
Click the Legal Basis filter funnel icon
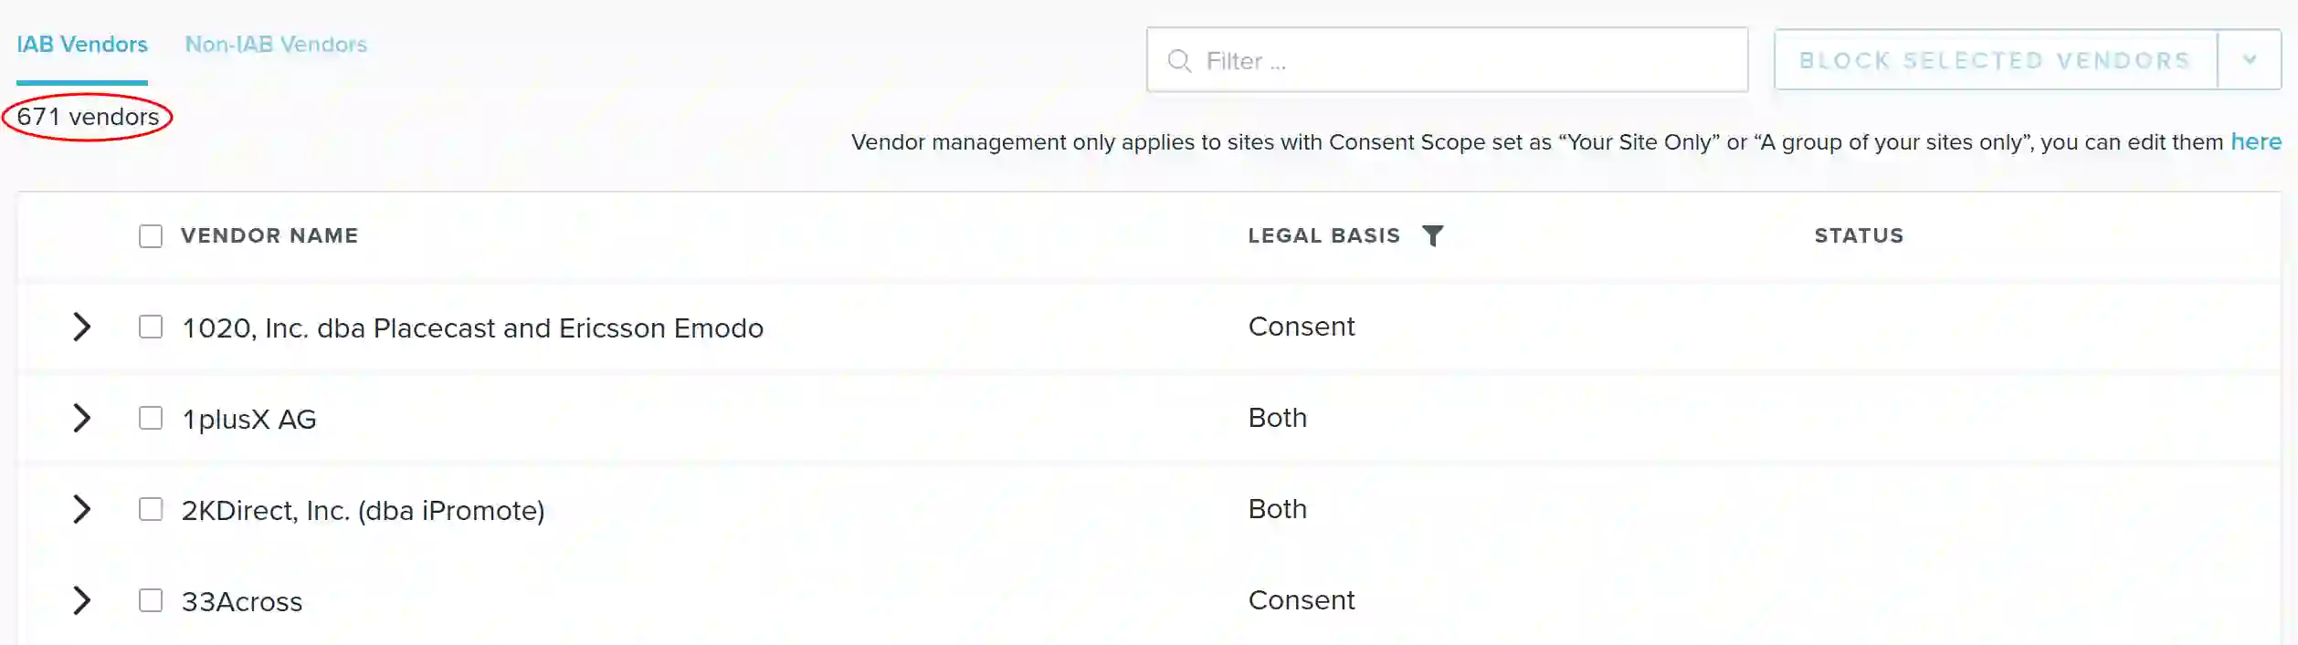coord(1433,235)
